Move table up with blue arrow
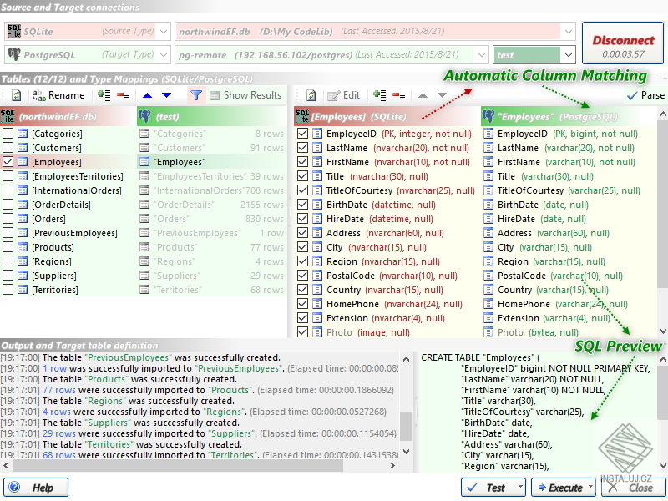Viewport: 668px width, 501px height. (x=148, y=95)
